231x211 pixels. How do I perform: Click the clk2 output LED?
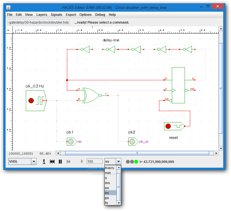tap(132, 142)
